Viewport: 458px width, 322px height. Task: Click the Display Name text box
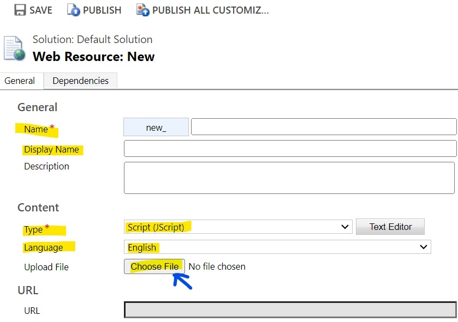click(289, 148)
